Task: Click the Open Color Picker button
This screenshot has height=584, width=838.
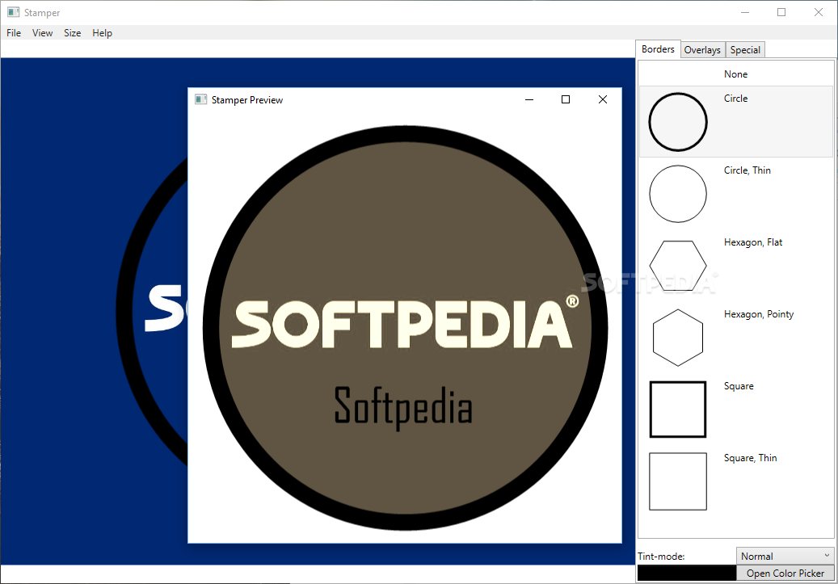Action: [785, 573]
